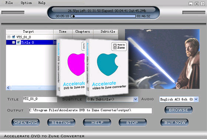Click the Chapters column header

[83, 32]
